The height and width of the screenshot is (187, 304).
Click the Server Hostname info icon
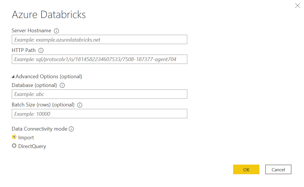pos(56,31)
